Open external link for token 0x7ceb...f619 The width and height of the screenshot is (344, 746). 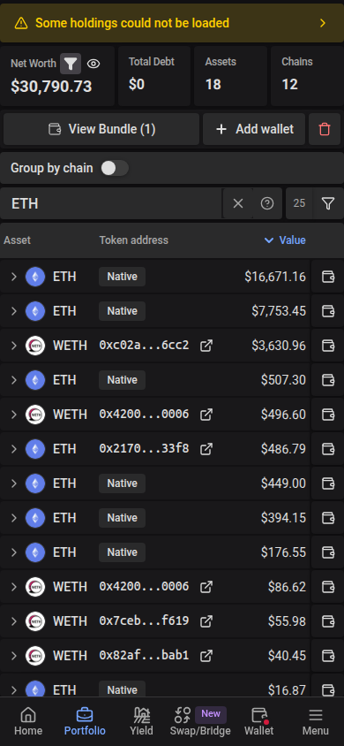206,621
